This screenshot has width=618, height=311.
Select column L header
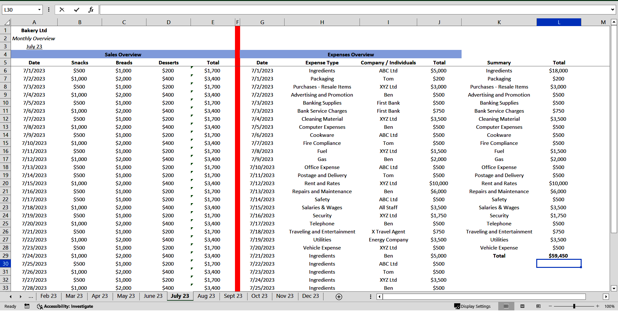[559, 22]
